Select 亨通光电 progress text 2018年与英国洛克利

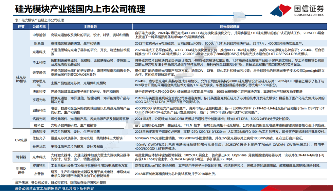[x=230, y=100]
